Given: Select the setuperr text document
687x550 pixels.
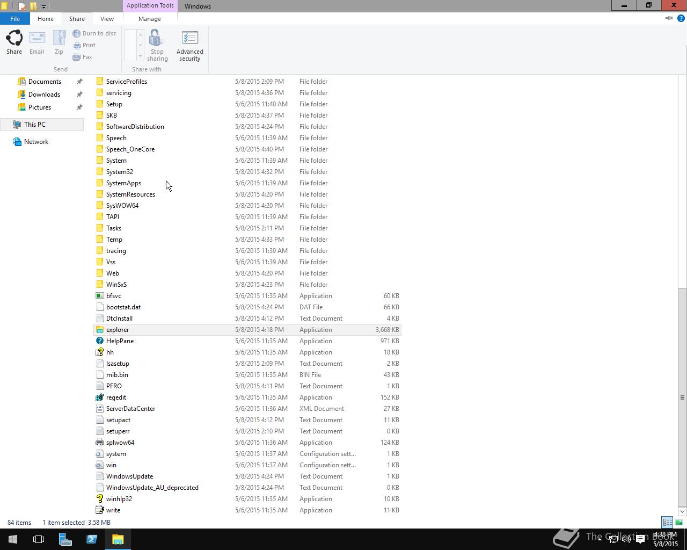Looking at the screenshot, I should click(x=247, y=431).
